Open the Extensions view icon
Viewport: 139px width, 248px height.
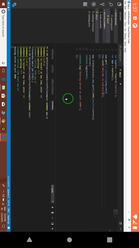(85, 4)
